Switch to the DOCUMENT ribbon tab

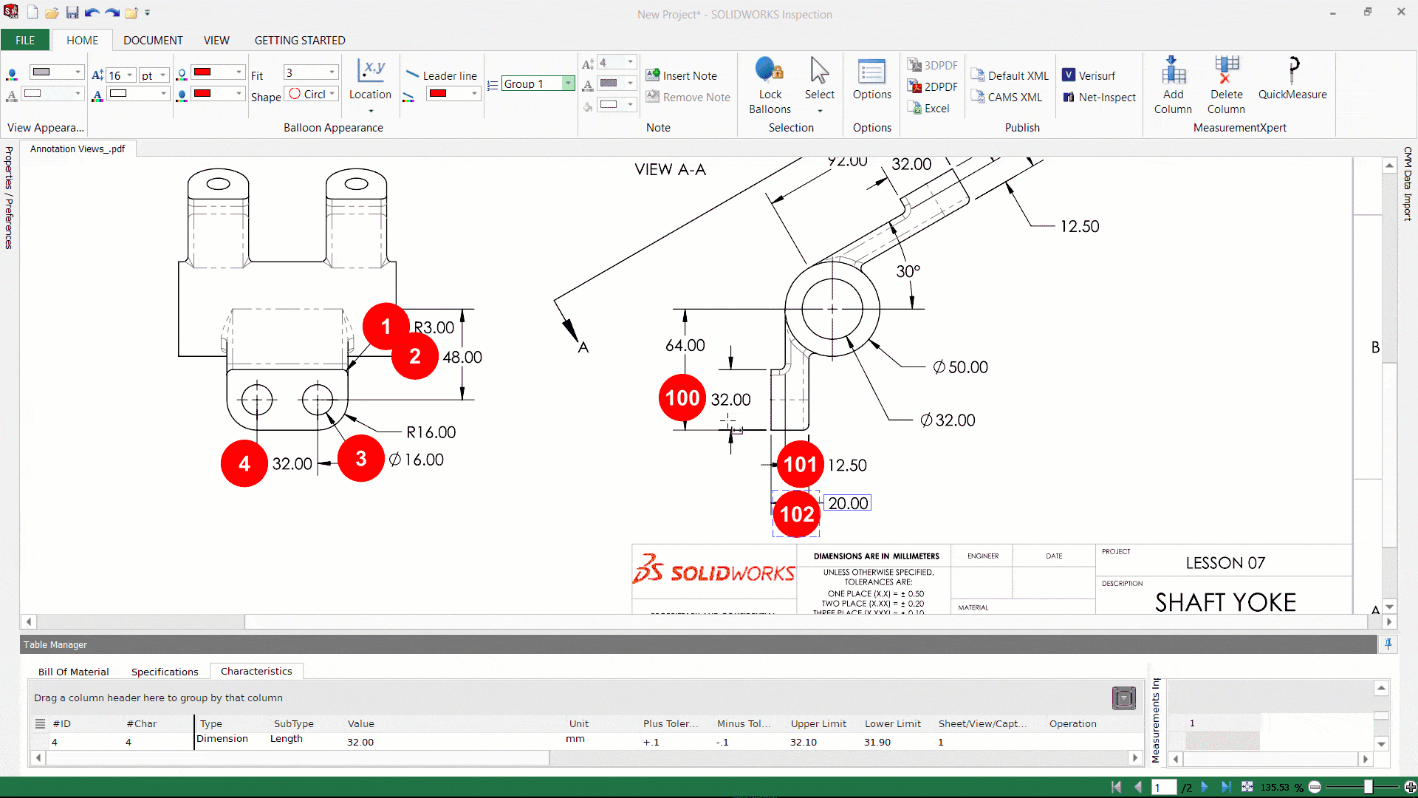pos(153,40)
